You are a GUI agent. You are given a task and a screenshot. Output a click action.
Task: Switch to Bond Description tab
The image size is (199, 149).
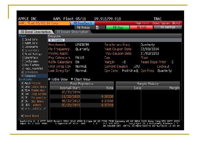(36, 32)
